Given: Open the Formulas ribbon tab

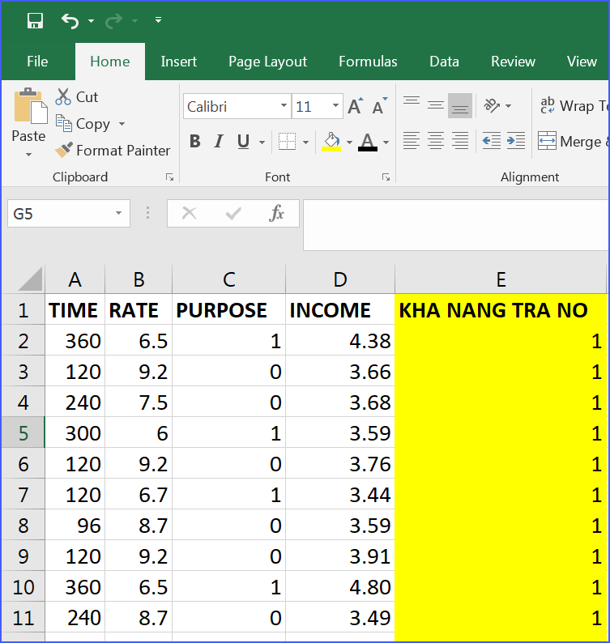Looking at the screenshot, I should [x=368, y=62].
